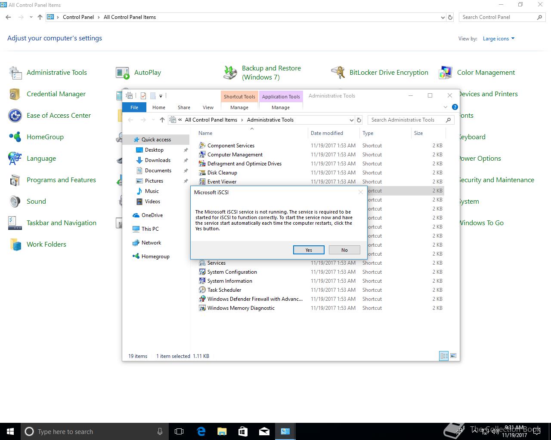Open the Taskbar and Navigation icon

click(x=15, y=223)
